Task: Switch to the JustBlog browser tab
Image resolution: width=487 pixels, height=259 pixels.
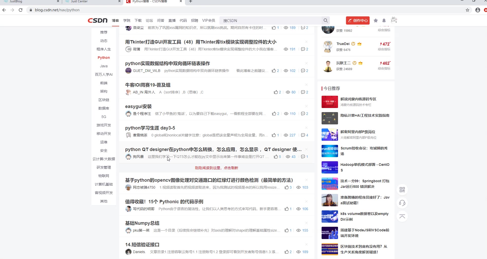Action: click(x=31, y=2)
